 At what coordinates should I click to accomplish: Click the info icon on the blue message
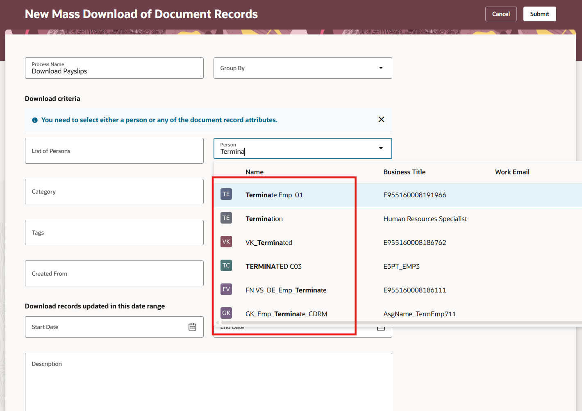click(35, 120)
